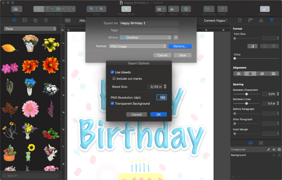Click the Foreground layer pencil edit icon
The height and width of the screenshot is (180, 282).
pos(268,150)
